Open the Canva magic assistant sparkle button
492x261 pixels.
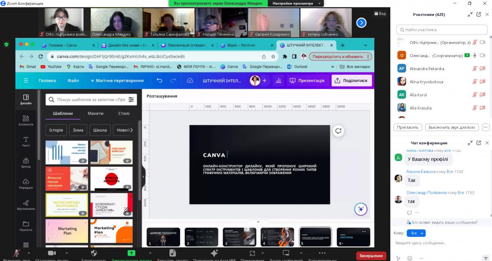361,209
